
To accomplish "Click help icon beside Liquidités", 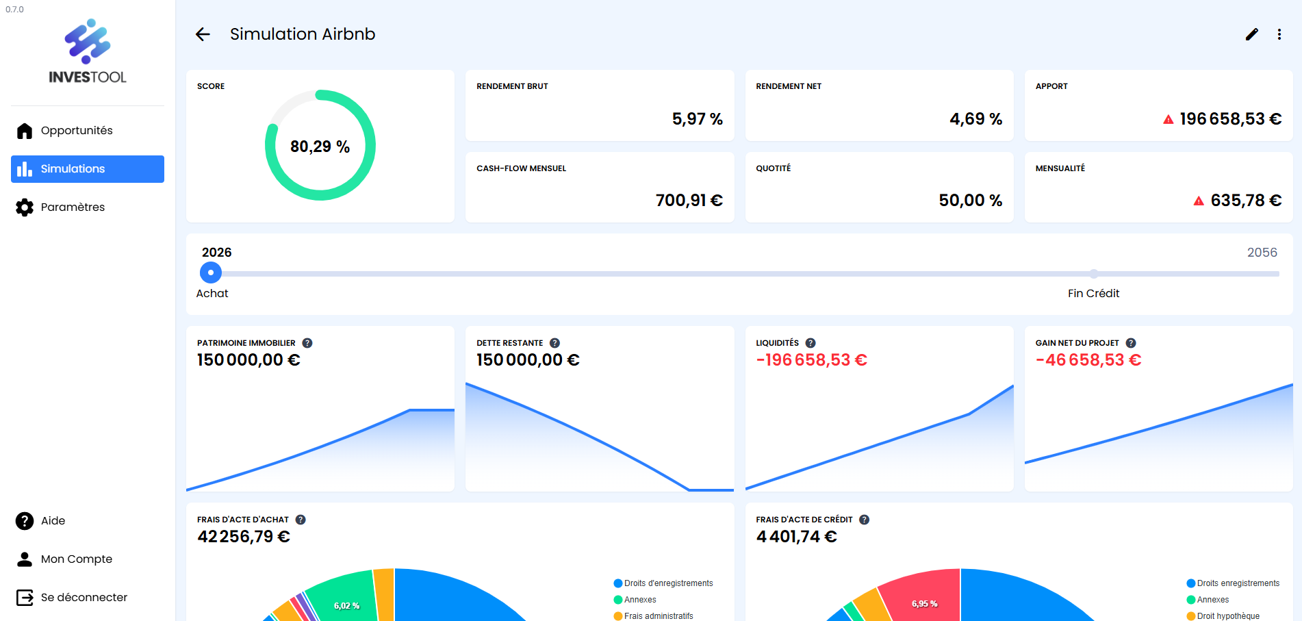I will point(810,343).
